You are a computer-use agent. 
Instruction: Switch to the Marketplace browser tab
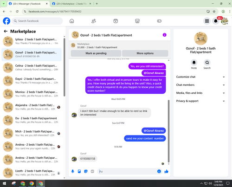tap(71, 4)
